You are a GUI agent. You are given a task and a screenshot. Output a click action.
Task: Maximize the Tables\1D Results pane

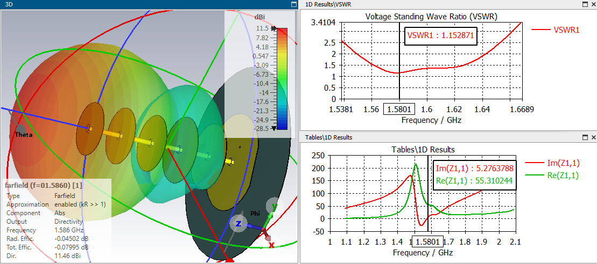(585, 137)
